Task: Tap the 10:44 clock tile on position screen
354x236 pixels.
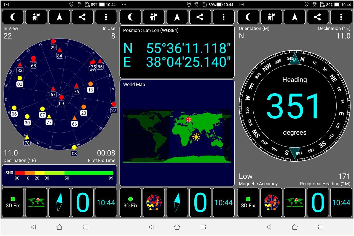Action: coord(224,202)
